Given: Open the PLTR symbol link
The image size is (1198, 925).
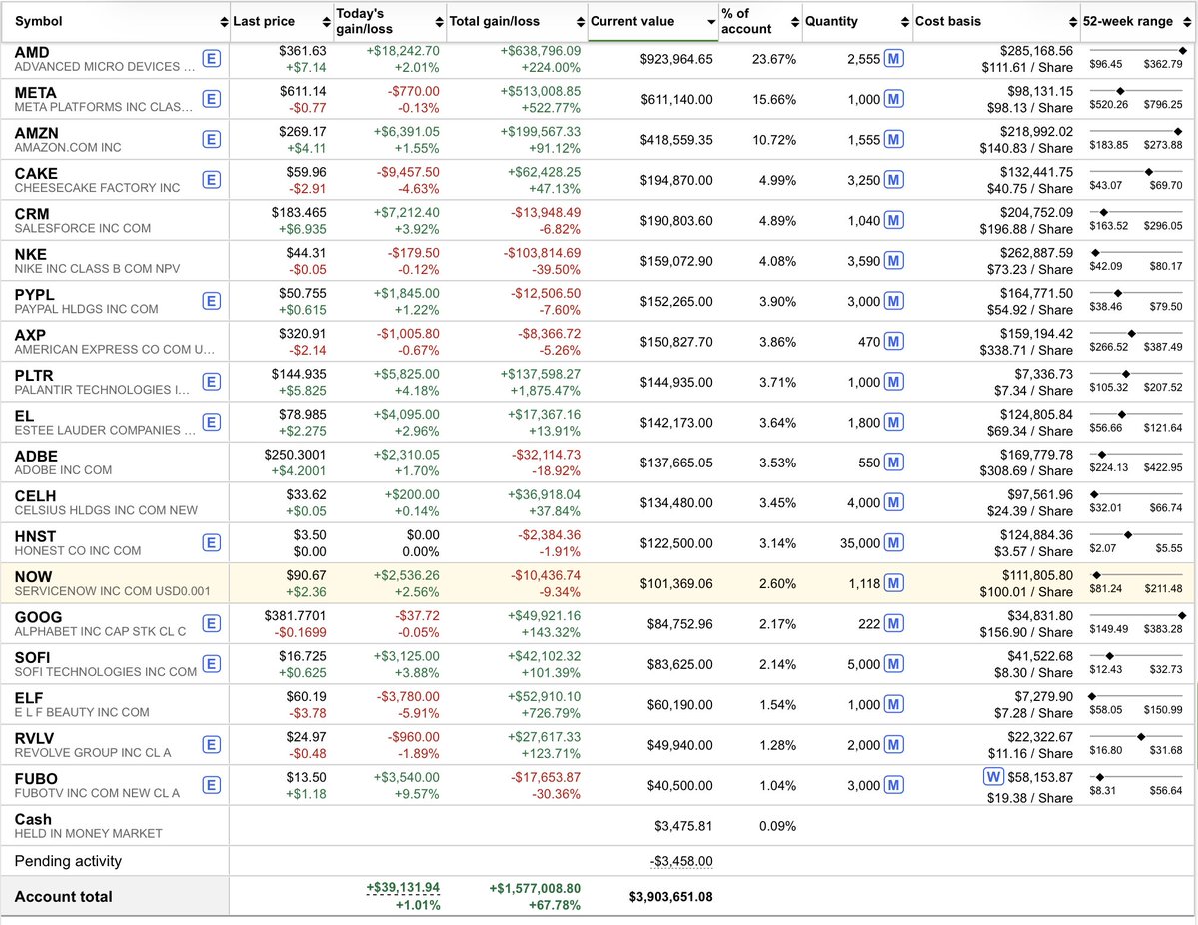Looking at the screenshot, I should (x=34, y=375).
